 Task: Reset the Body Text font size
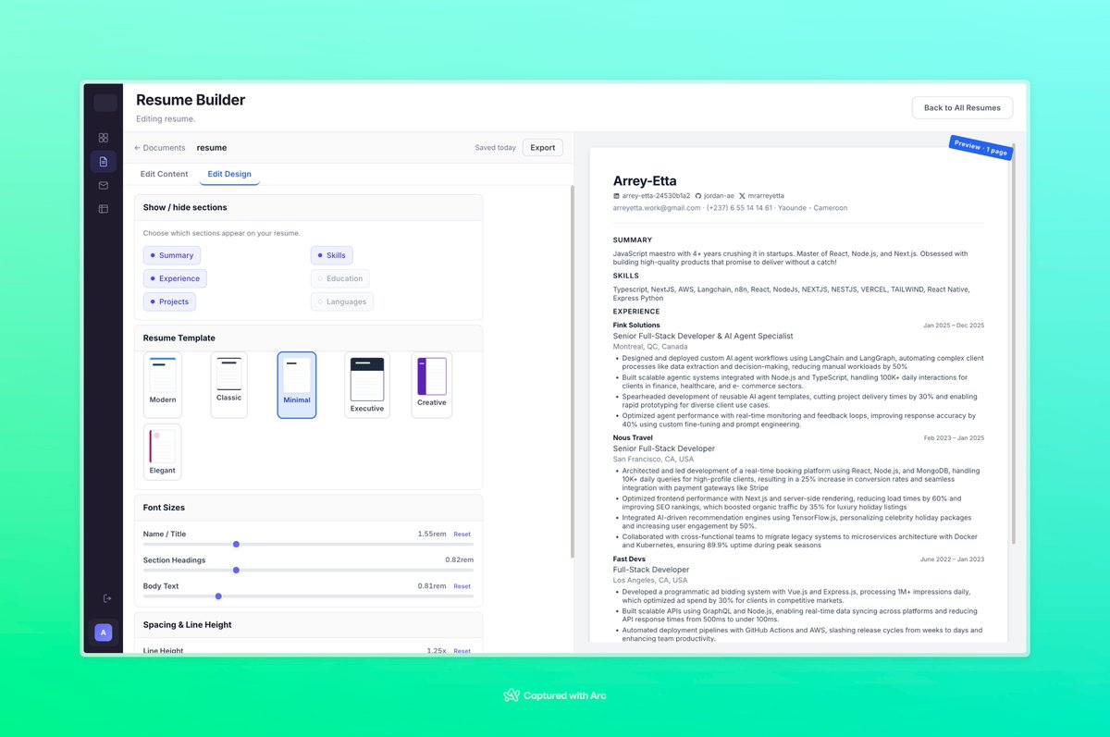click(x=462, y=586)
